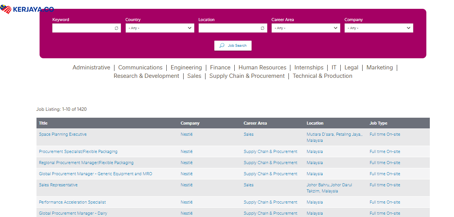Click the Career Area column header
454x217 pixels.
pyautogui.click(x=255, y=123)
